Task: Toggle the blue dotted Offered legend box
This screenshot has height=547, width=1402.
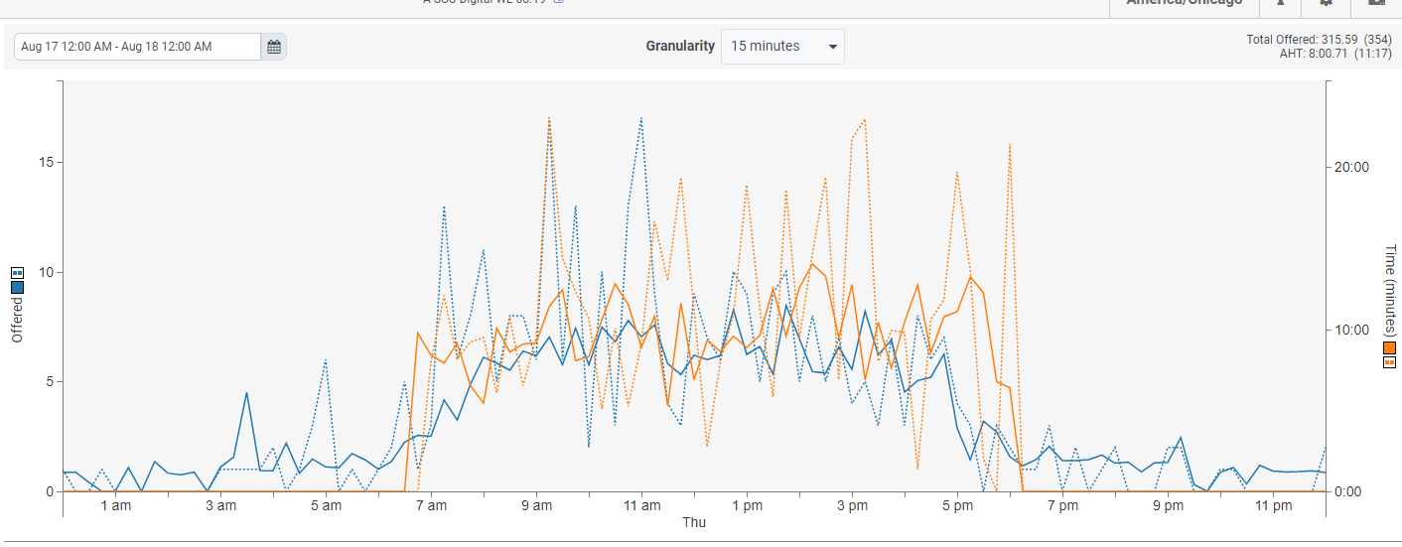Action: [x=17, y=272]
